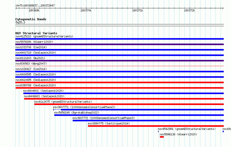231x147 pixels.
Task: Click the chr5:180368637..180372647 coordinates text
Action: 35,5
